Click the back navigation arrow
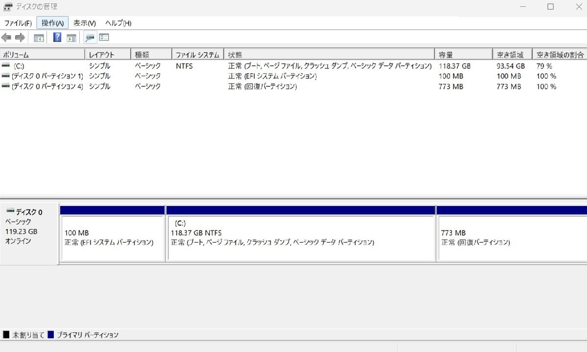 point(6,37)
